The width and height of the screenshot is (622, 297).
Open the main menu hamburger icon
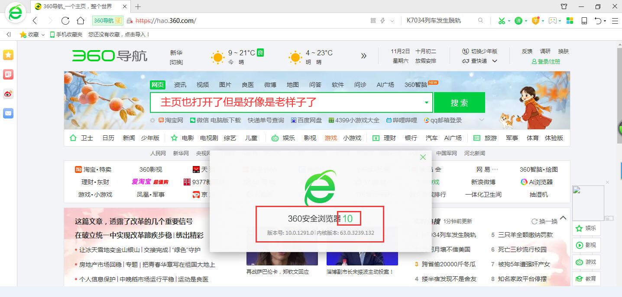pyautogui.click(x=615, y=21)
